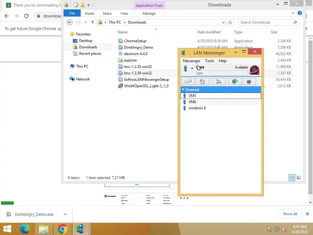Open Google Chrome from the taskbar

62,229
